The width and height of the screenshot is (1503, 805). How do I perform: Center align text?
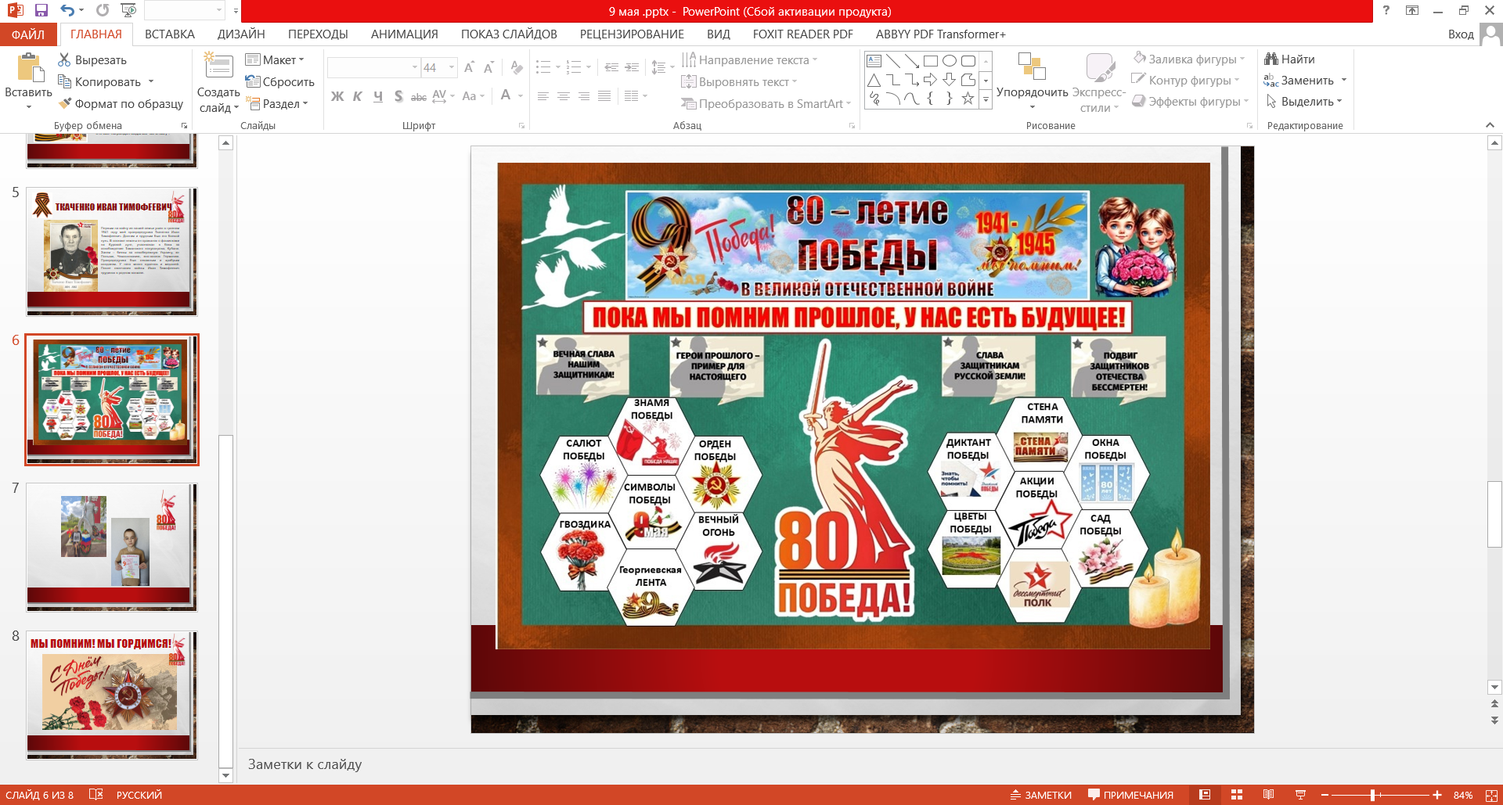[564, 96]
